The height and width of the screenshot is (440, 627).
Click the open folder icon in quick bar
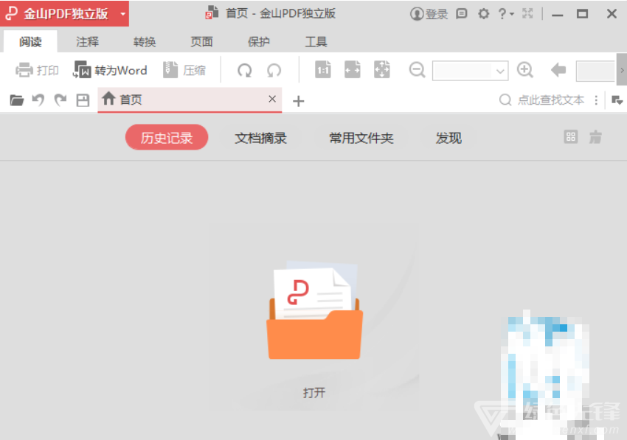pyautogui.click(x=17, y=100)
